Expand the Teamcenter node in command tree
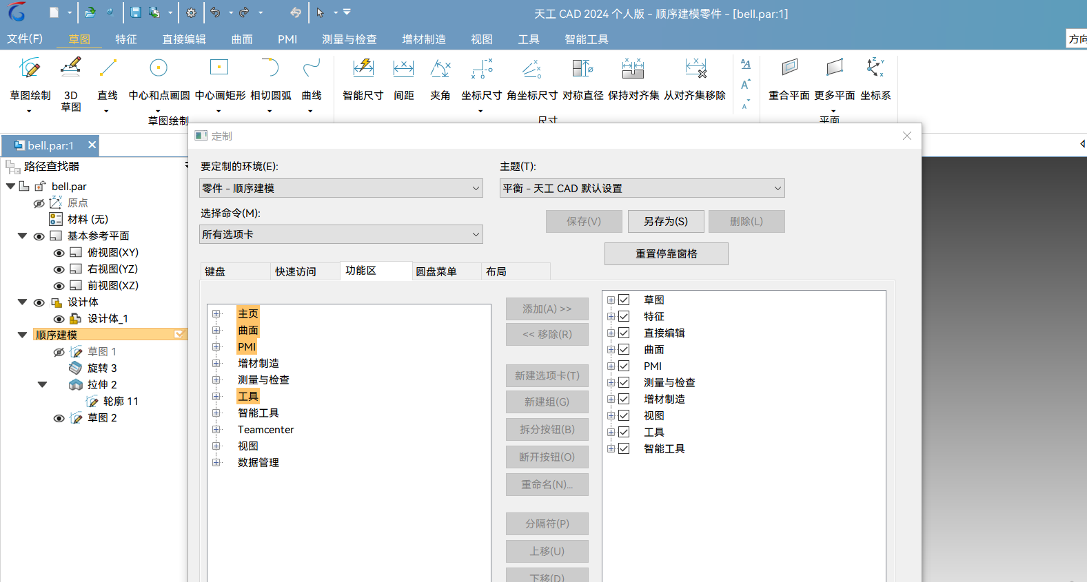 click(216, 429)
